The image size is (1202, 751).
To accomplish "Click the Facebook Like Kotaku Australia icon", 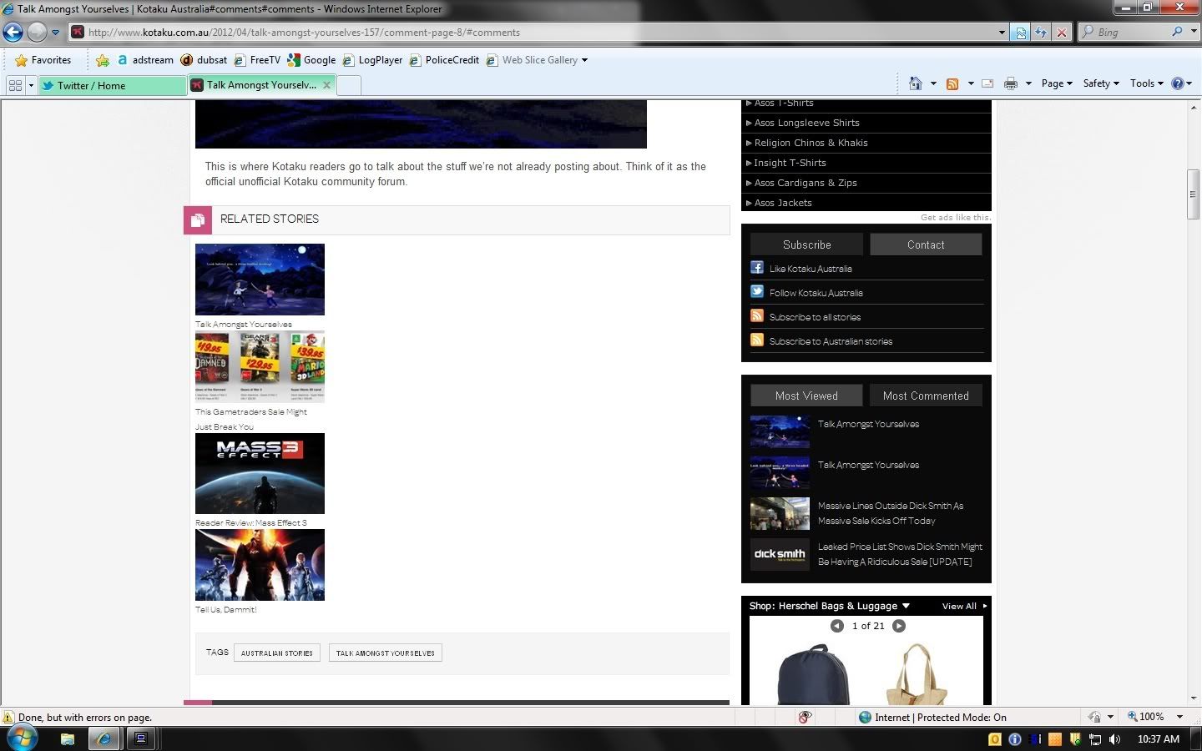I will click(757, 268).
